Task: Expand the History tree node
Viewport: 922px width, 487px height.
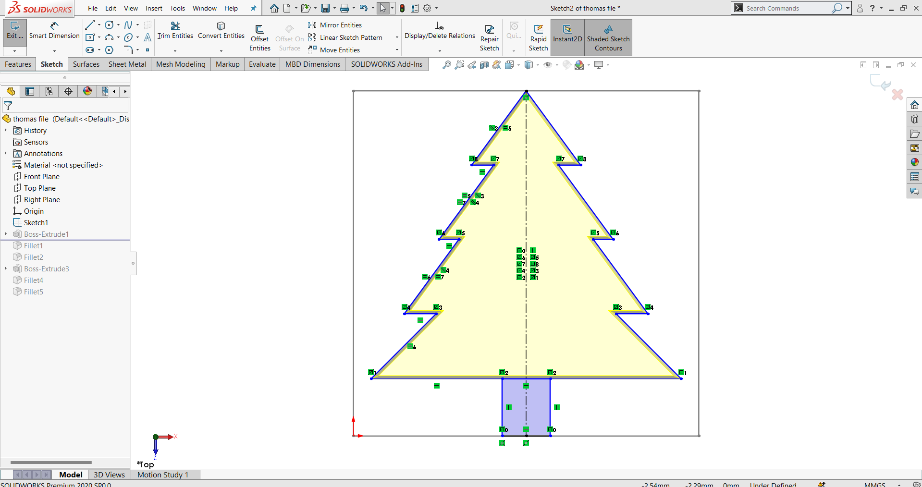Action: [6, 130]
